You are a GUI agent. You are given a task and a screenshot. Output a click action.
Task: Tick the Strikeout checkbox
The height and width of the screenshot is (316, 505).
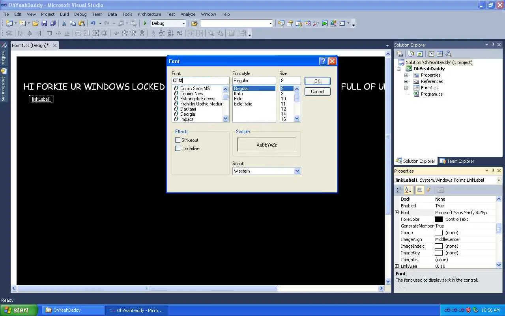click(x=178, y=140)
